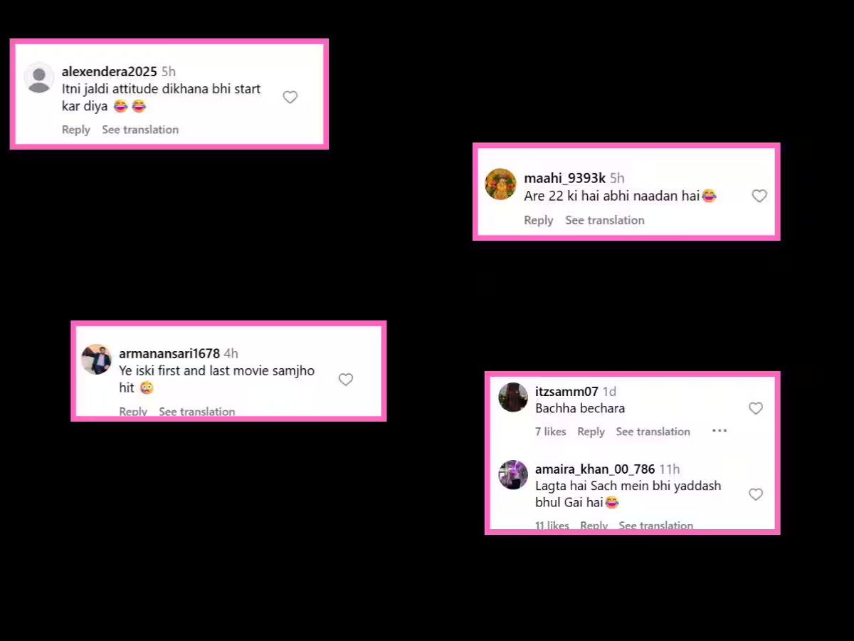
Task: Tap heart beside Bachha bechara comment
Action: (x=756, y=408)
